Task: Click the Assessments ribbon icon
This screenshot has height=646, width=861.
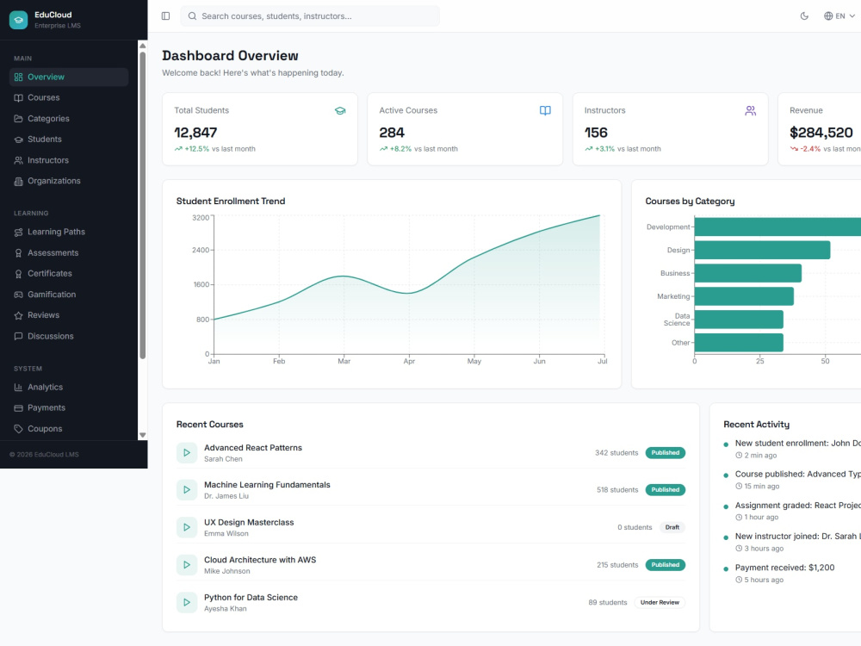Action: pos(18,253)
